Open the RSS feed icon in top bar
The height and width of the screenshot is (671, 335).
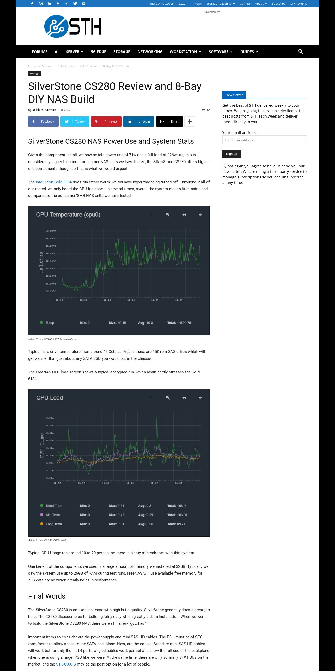click(58, 4)
